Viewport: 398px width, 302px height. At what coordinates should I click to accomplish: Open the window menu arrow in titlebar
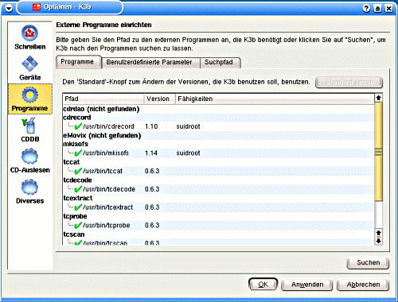pos(9,9)
